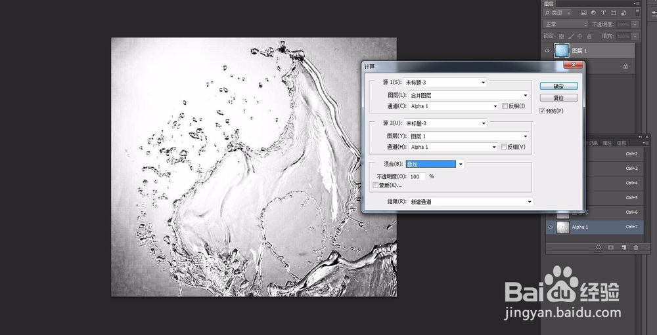Enable the 蒙版(K) mask checkbox
This screenshot has height=335, width=657.
(375, 186)
